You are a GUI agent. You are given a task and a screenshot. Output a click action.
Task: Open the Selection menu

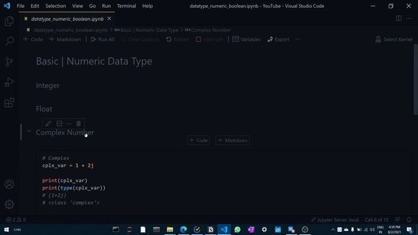(x=56, y=6)
